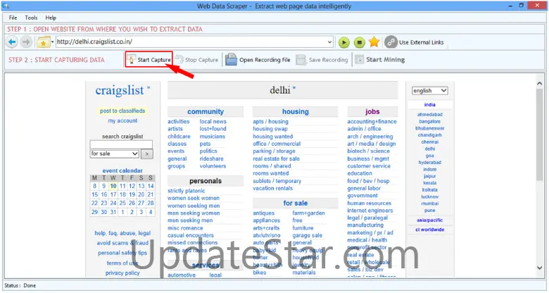Click the craigslist logo link

click(x=120, y=90)
